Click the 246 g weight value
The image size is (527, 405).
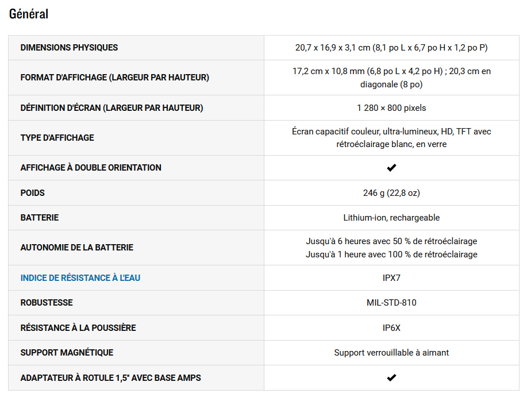(391, 193)
